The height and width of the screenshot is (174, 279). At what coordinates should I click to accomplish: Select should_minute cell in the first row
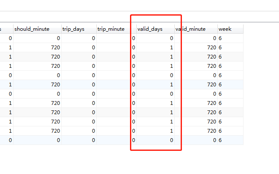37,38
